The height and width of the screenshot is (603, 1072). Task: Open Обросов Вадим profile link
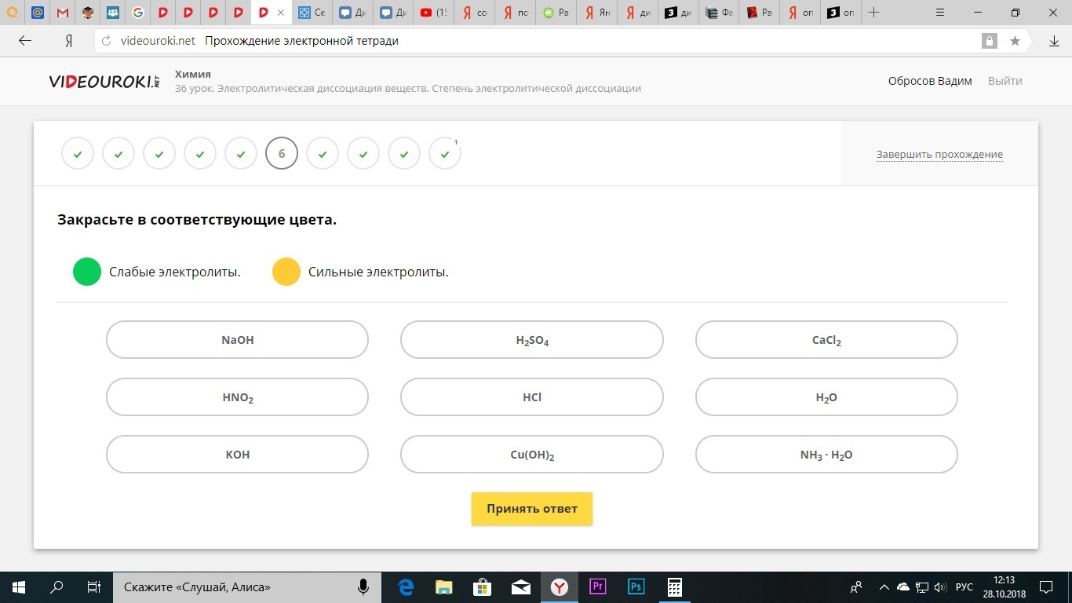(930, 81)
